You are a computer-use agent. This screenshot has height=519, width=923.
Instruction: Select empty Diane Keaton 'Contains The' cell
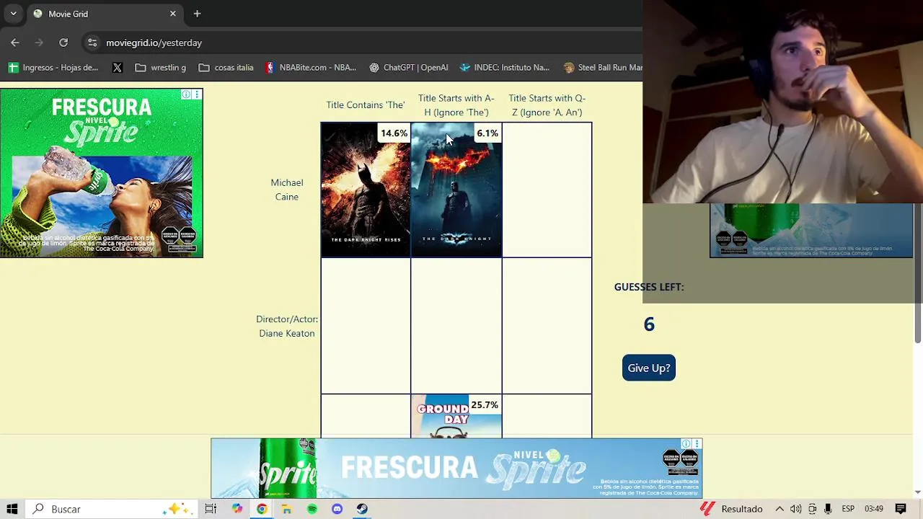366,326
